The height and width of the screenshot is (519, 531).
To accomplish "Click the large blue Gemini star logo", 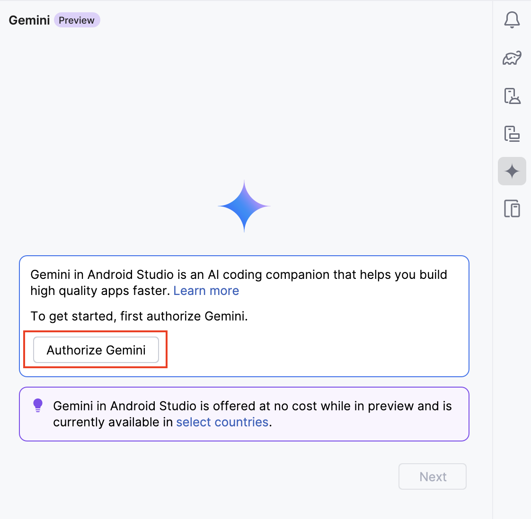I will click(x=244, y=206).
